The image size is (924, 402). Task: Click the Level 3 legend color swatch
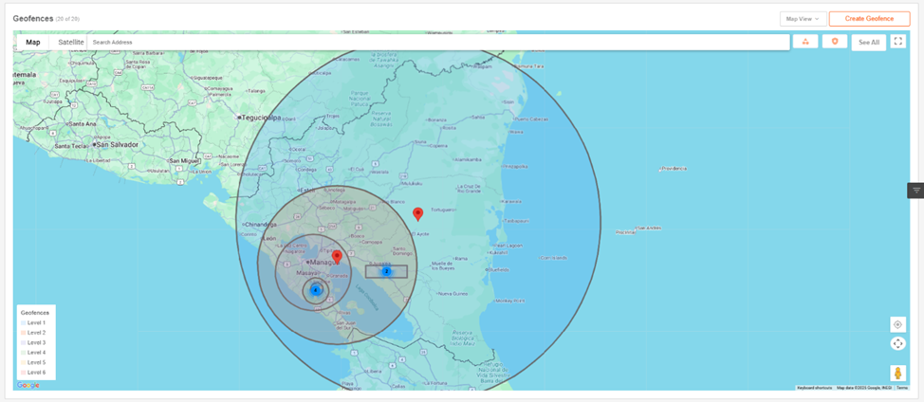coord(23,342)
